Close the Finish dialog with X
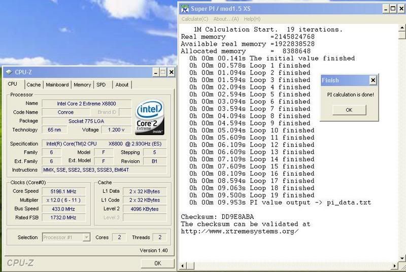The height and width of the screenshot is (272, 406). pos(373,80)
